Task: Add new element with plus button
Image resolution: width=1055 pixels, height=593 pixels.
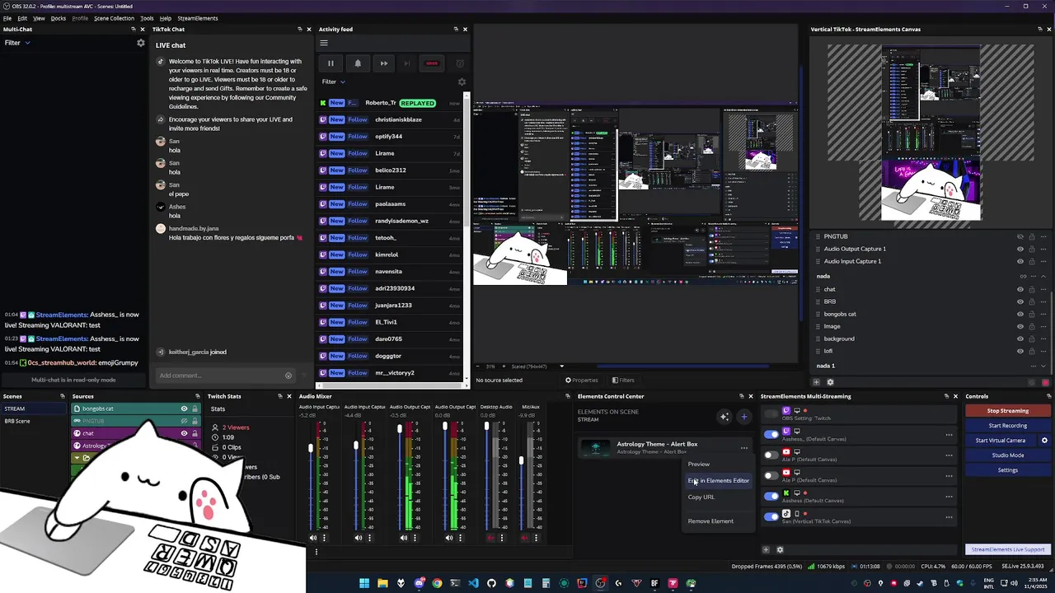Action: tap(743, 417)
